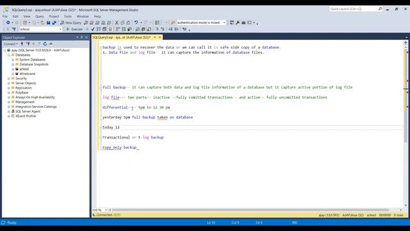Viewport: 410px width, 231px height.
Task: Click Connect Object Explorer plug icon
Action: [22, 44]
